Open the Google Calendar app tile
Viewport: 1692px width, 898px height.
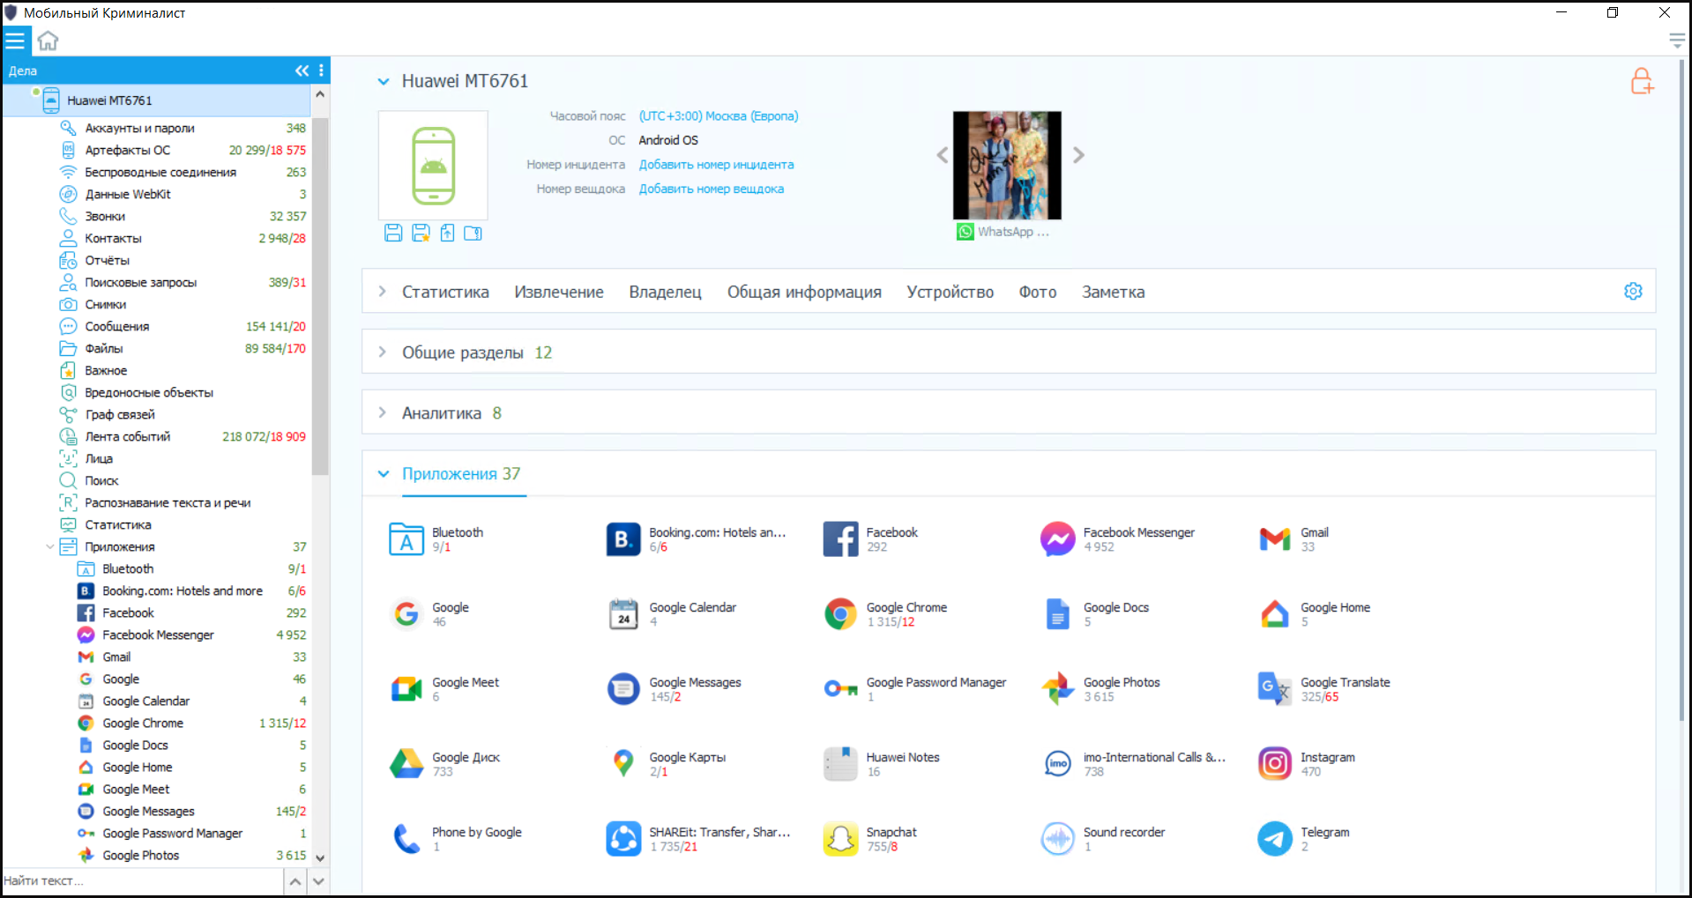672,614
